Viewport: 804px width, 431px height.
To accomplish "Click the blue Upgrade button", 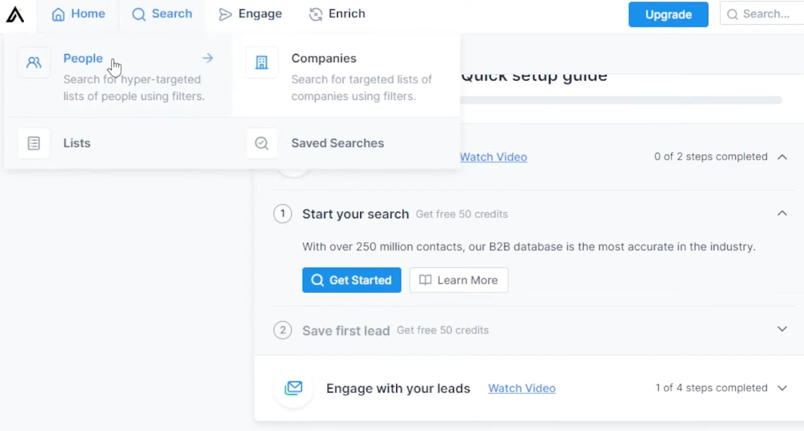I will click(x=668, y=14).
